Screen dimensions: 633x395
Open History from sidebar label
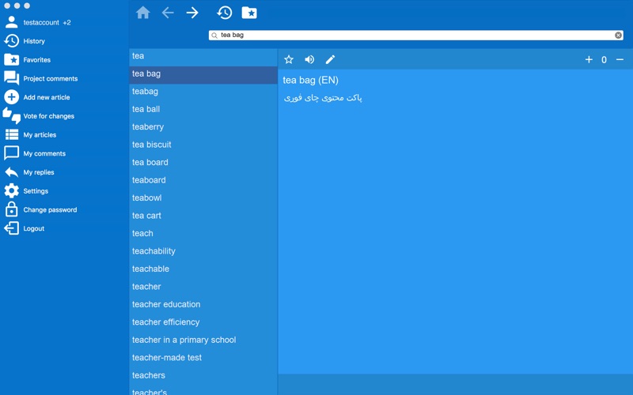(34, 41)
